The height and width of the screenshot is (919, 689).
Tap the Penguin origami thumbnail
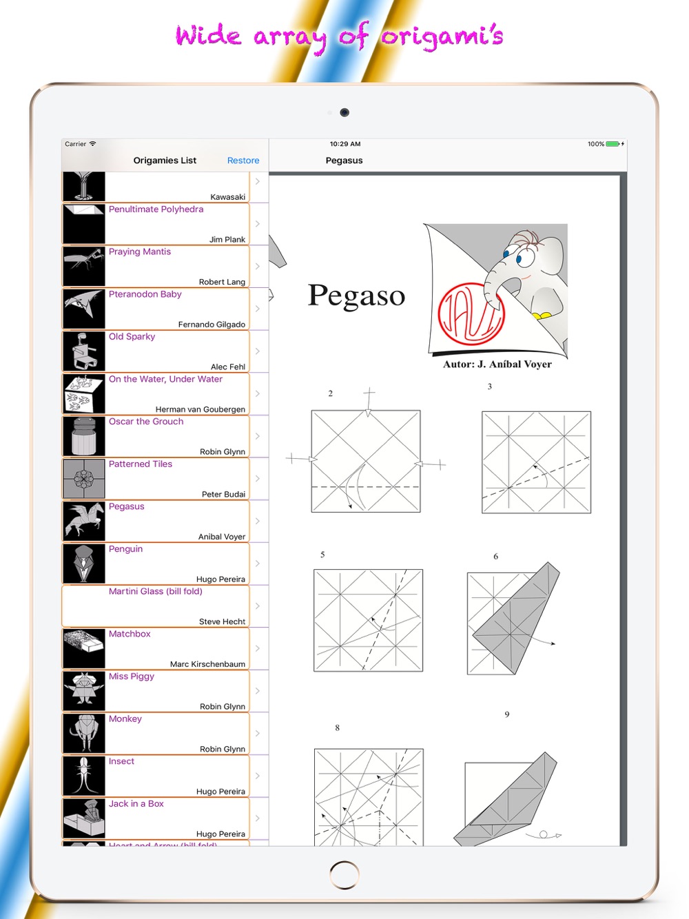(x=84, y=564)
